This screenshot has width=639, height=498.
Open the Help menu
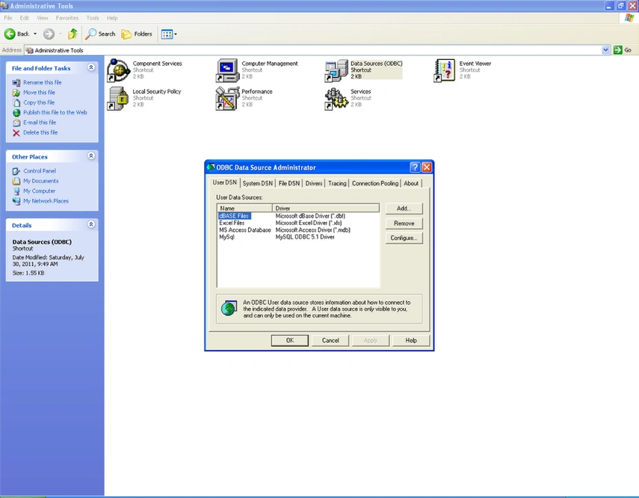112,18
